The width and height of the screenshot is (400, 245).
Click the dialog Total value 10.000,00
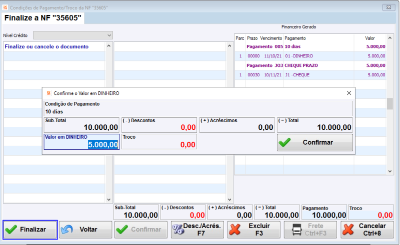pyautogui.click(x=334, y=127)
